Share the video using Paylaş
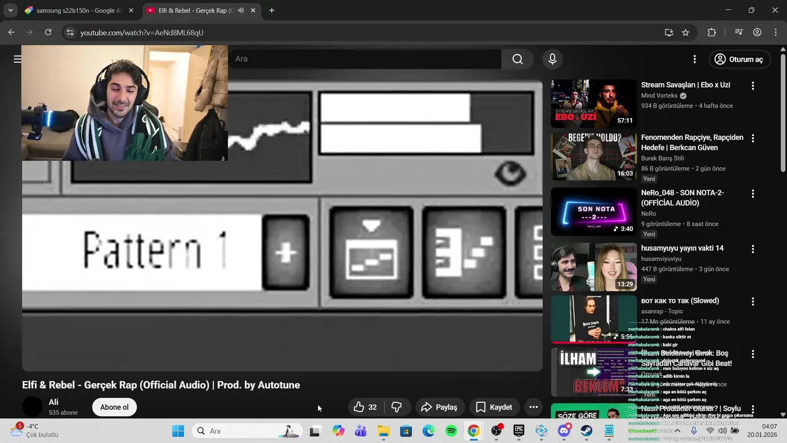 pos(439,407)
